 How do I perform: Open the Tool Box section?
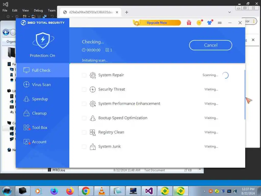click(x=43, y=128)
